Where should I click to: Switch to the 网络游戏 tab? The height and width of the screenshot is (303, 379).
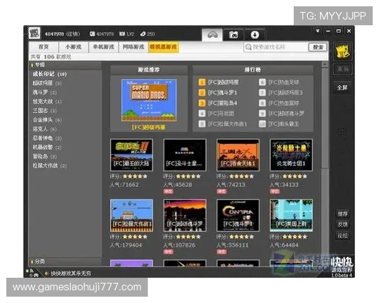click(x=133, y=47)
